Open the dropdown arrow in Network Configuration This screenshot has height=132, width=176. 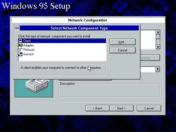(x=158, y=69)
